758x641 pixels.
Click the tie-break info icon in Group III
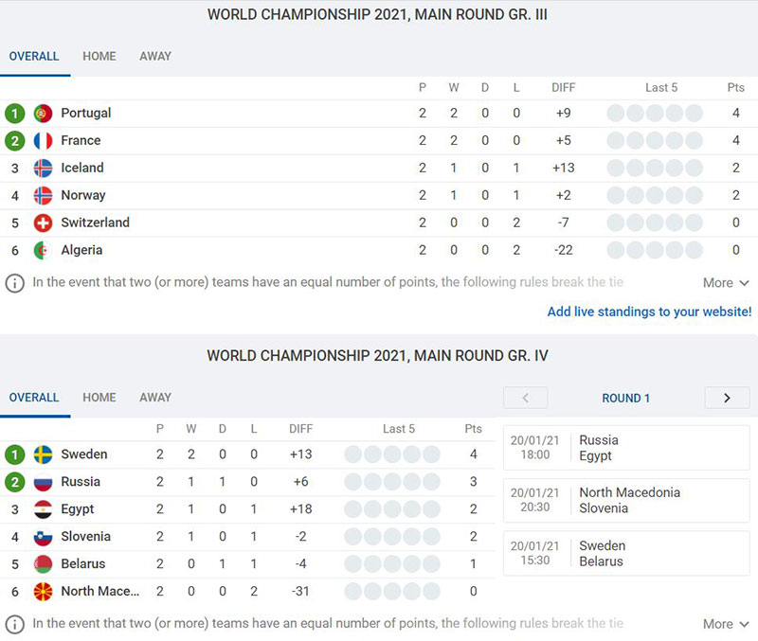(x=14, y=282)
